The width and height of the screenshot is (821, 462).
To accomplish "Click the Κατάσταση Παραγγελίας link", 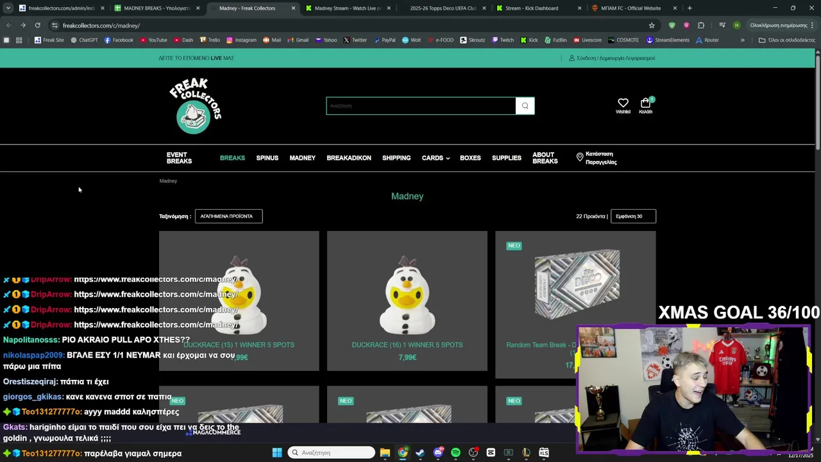I will coord(601,158).
